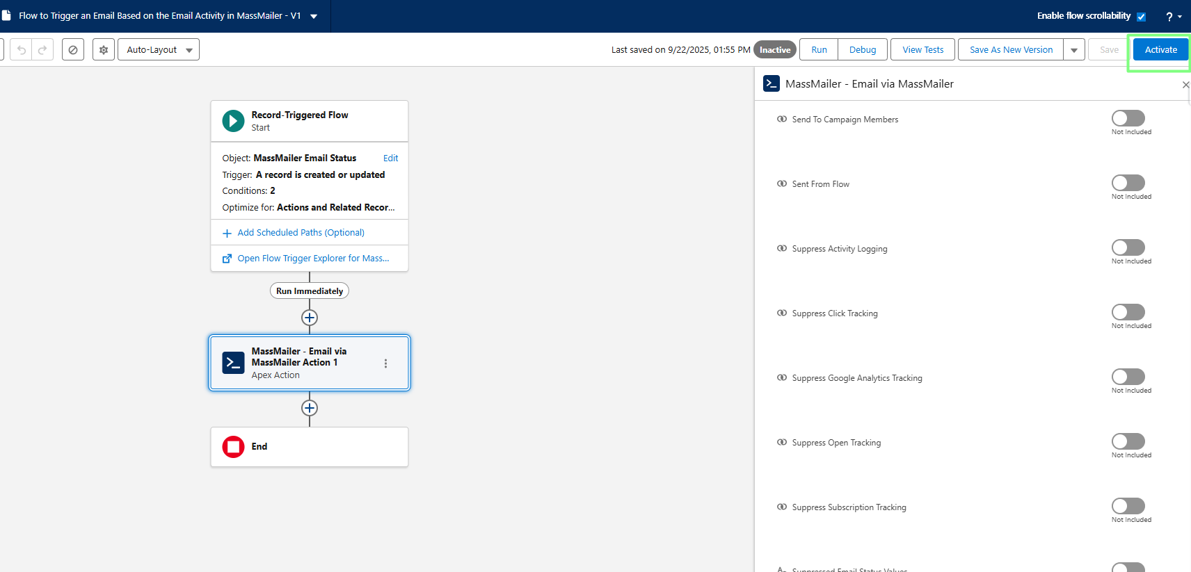Viewport: 1191px width, 572px height.
Task: Toggle Send To Campaign Members switch
Action: pyautogui.click(x=1128, y=118)
